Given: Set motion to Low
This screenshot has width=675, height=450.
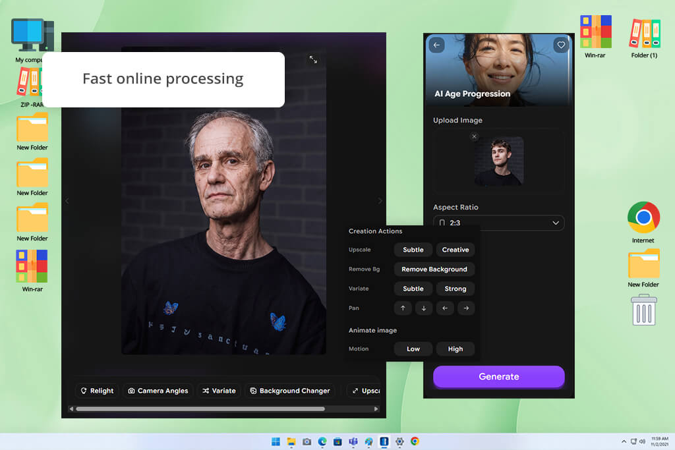Looking at the screenshot, I should click(413, 349).
